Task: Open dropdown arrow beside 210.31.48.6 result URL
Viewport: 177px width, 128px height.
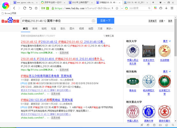Action: click(57, 70)
